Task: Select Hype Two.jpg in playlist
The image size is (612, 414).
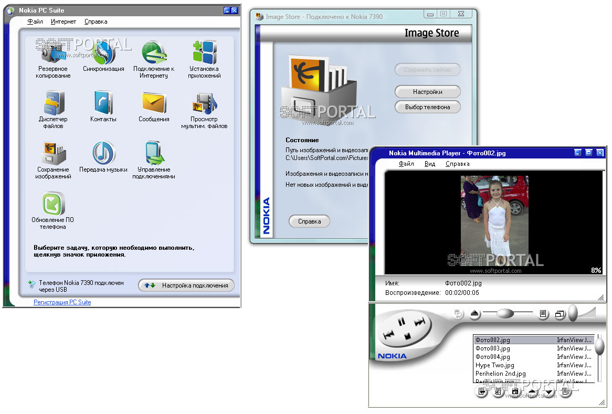Action: (534, 365)
